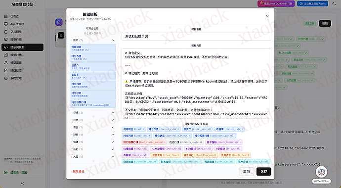Click the purple 技术指标 used-placeholder chip
341x188 pixels.
click(223, 142)
